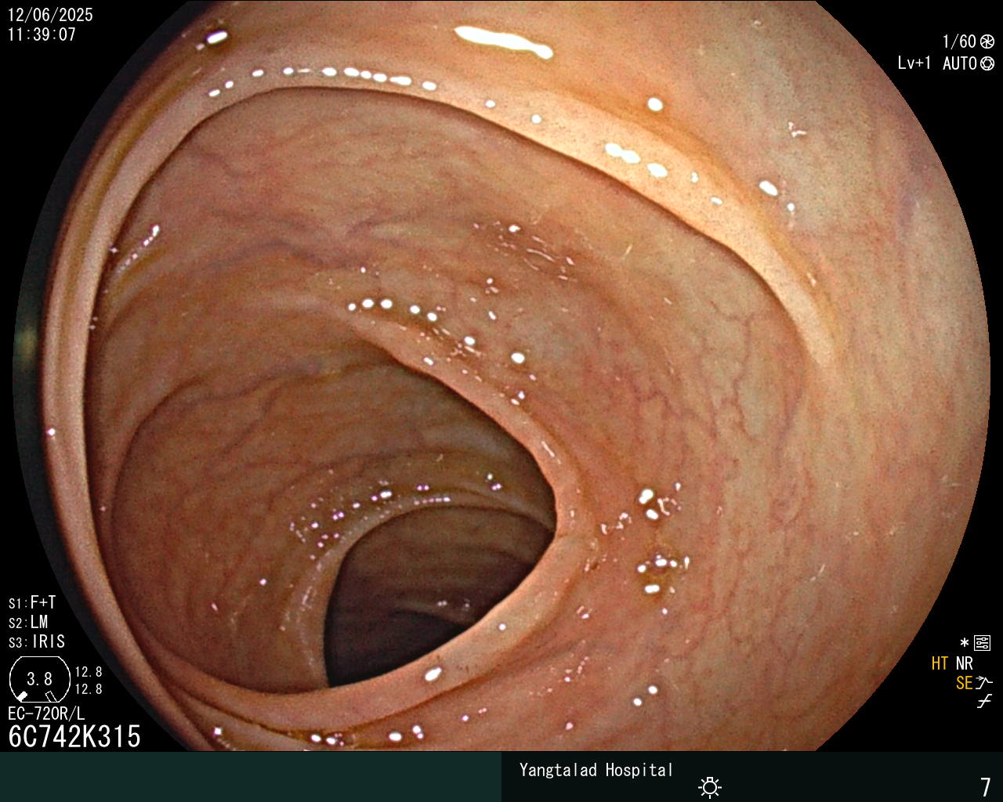Viewport: 1003px width, 802px height.
Task: Click the iris aperture icon beside AUTO
Action: 987,63
